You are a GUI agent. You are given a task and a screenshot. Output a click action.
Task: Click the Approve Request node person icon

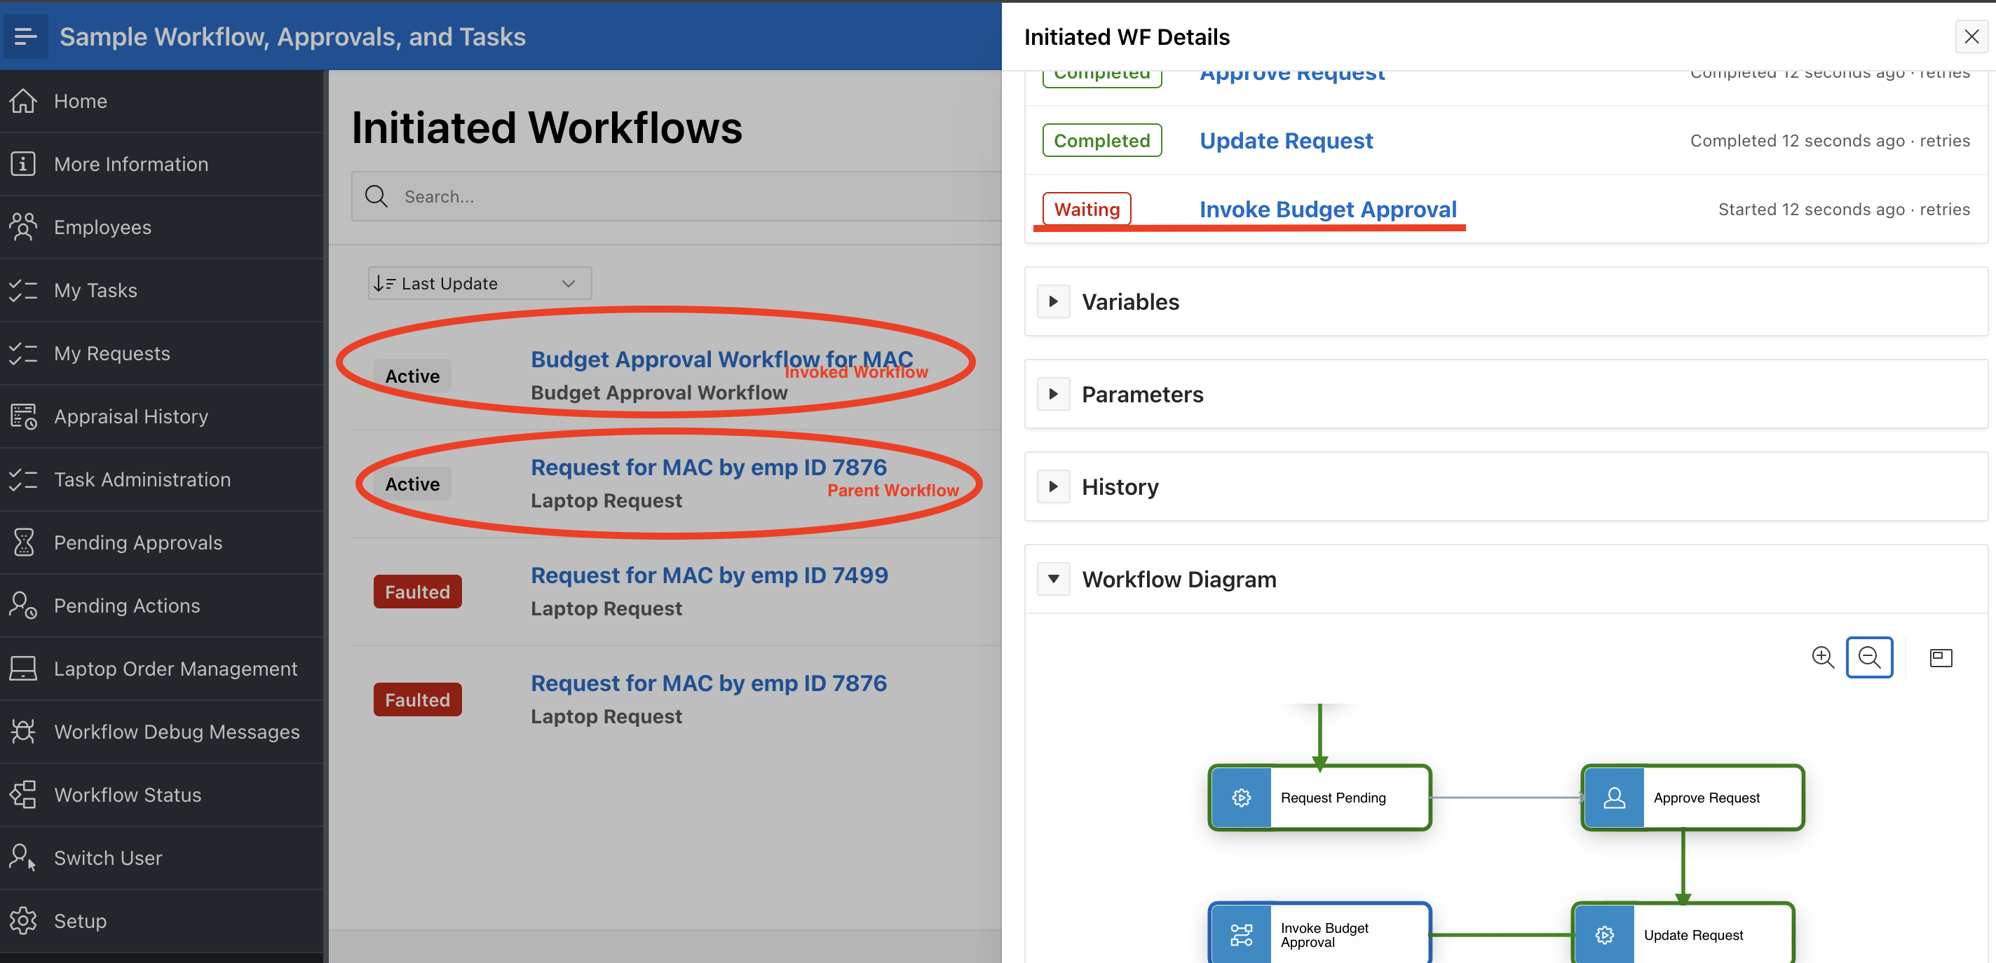tap(1614, 797)
